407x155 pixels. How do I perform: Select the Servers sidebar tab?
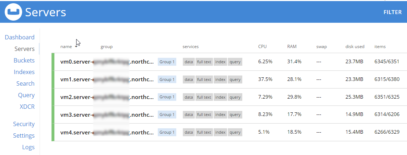25,49
